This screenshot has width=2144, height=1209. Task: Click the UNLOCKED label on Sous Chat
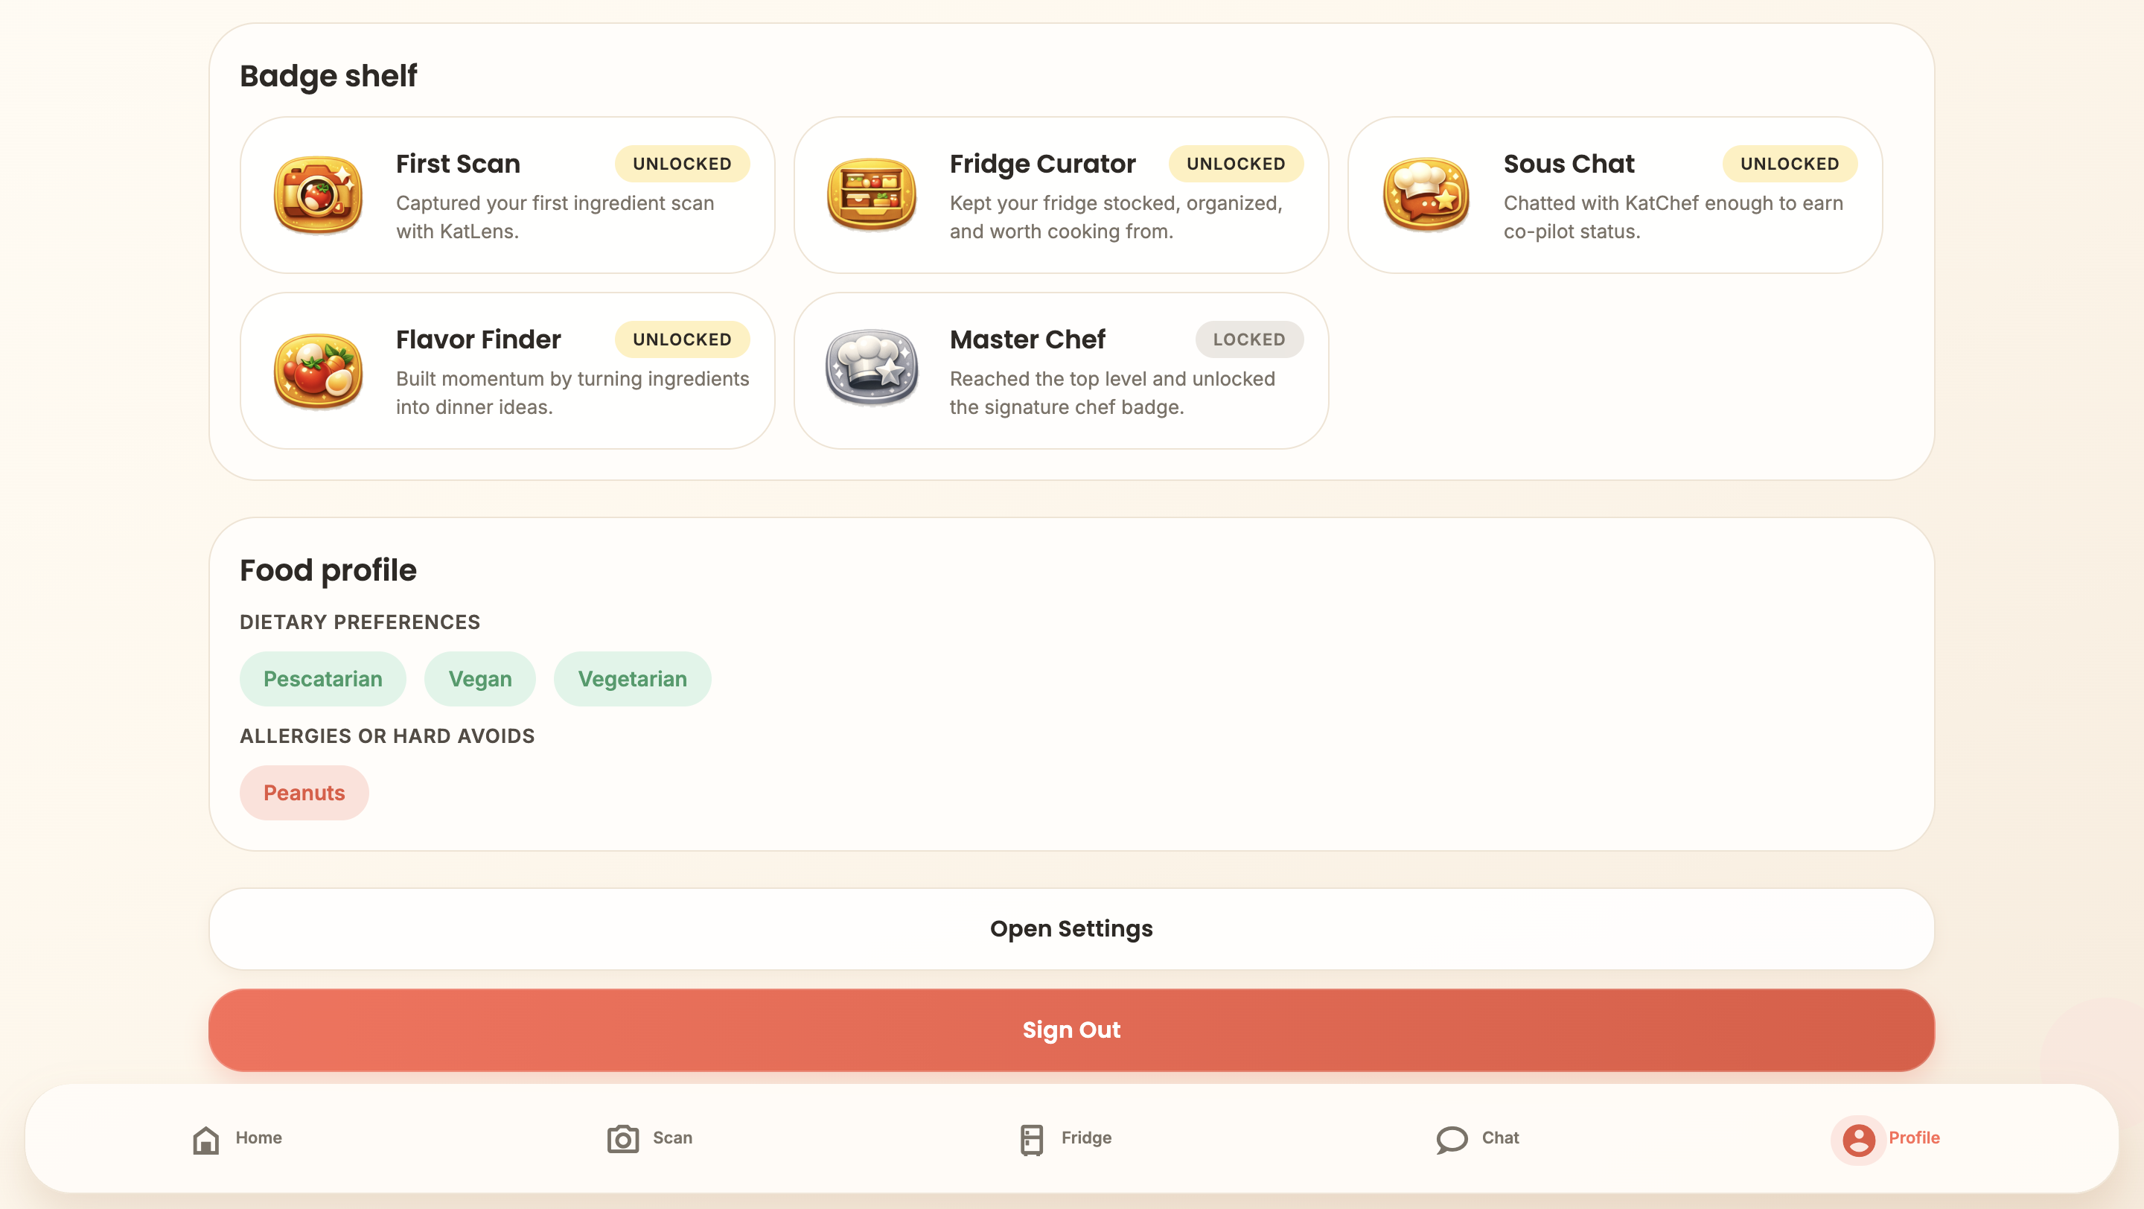pos(1790,164)
